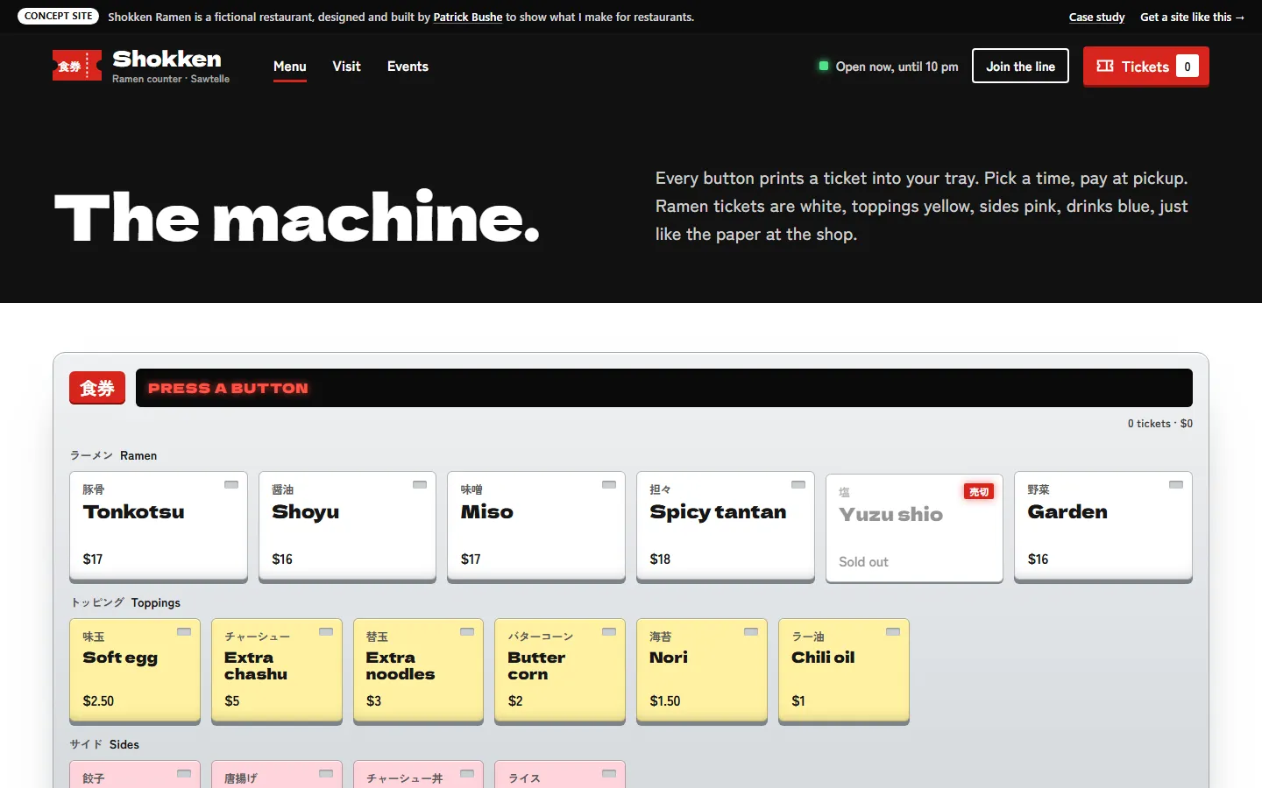1262x788 pixels.
Task: Add a Nori topping ticket
Action: 702,671
